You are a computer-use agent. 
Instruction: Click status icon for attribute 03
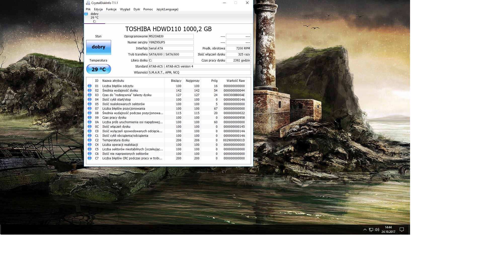coord(90,95)
